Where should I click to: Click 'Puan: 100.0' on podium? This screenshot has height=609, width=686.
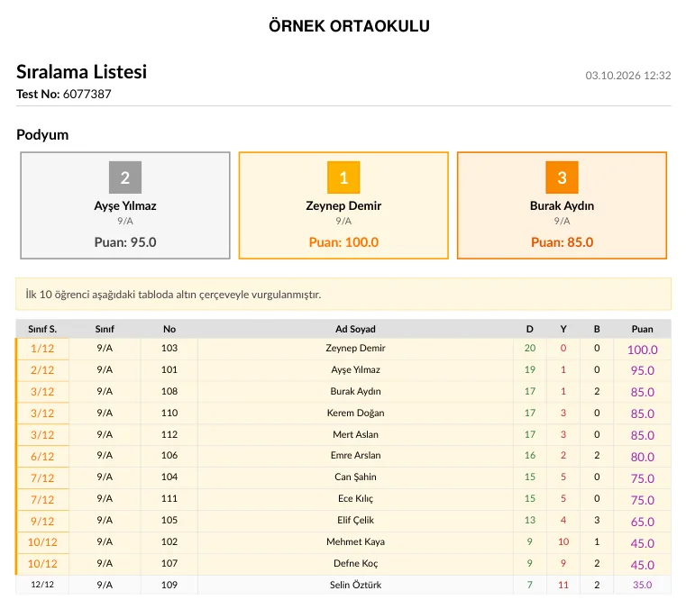point(343,242)
